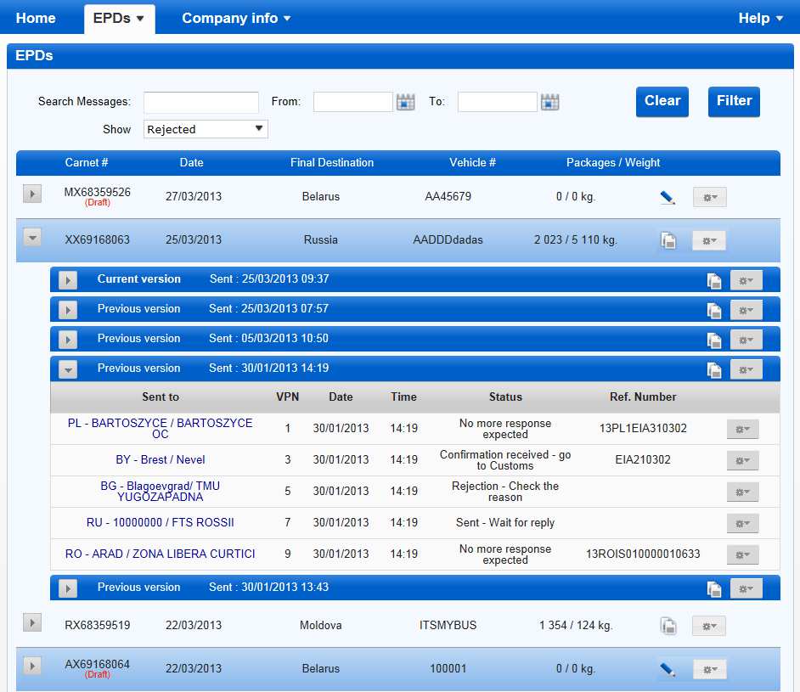Open gear menu for PL - BARTOSZYCE row

(743, 429)
